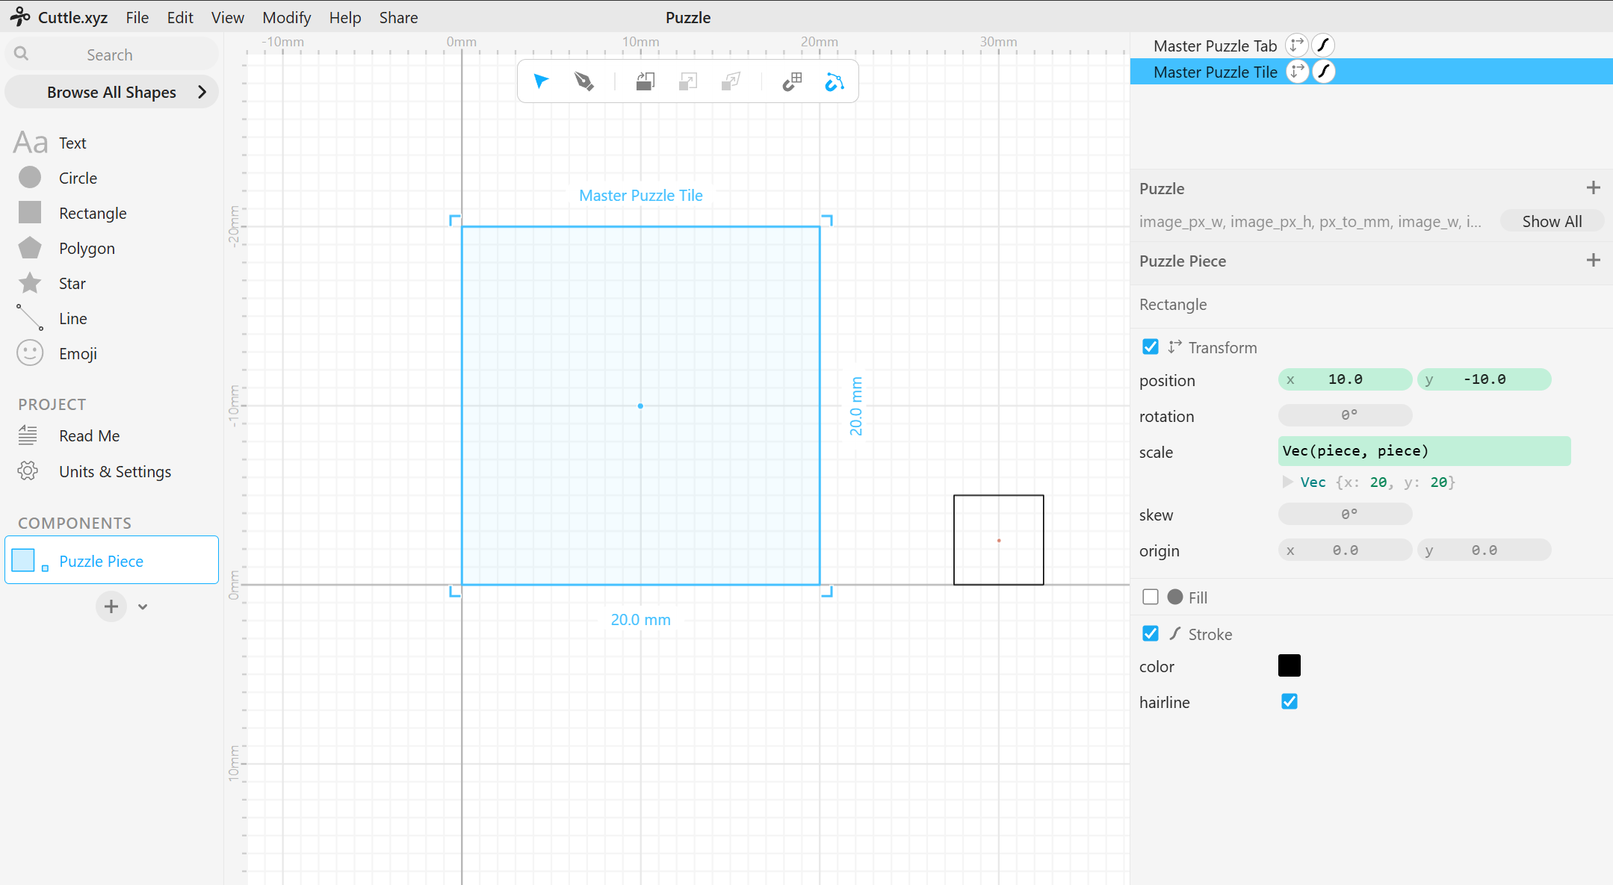Click the Search shapes field
Screen dimensions: 1613x885
(112, 55)
